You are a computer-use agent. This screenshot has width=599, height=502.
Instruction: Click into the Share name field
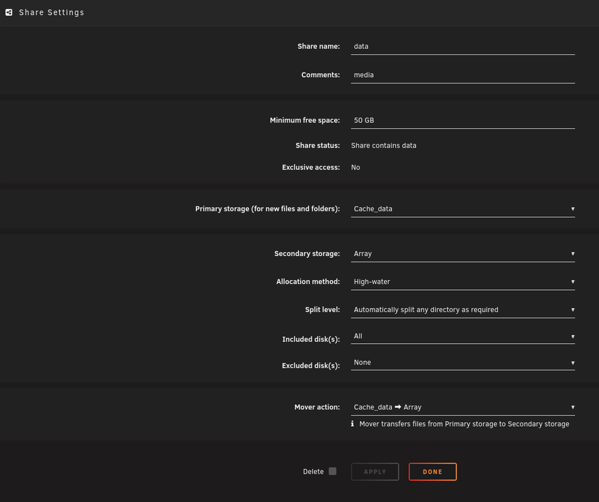pos(463,46)
